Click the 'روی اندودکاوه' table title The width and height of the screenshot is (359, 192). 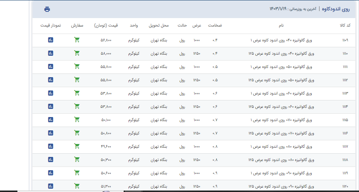click(335, 9)
